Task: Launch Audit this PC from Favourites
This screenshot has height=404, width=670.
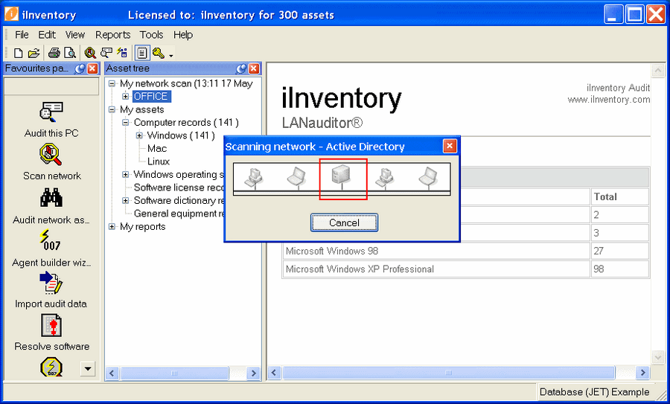Action: point(51,112)
